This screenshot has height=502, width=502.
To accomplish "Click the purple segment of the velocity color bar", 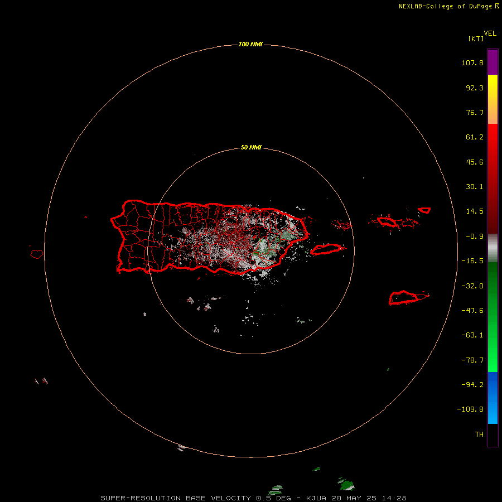I will point(493,62).
